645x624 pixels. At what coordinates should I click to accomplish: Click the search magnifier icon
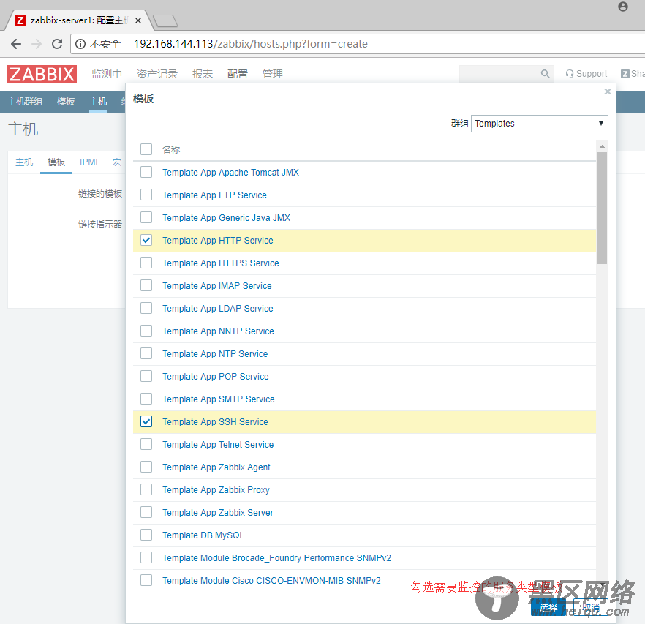[x=545, y=74]
